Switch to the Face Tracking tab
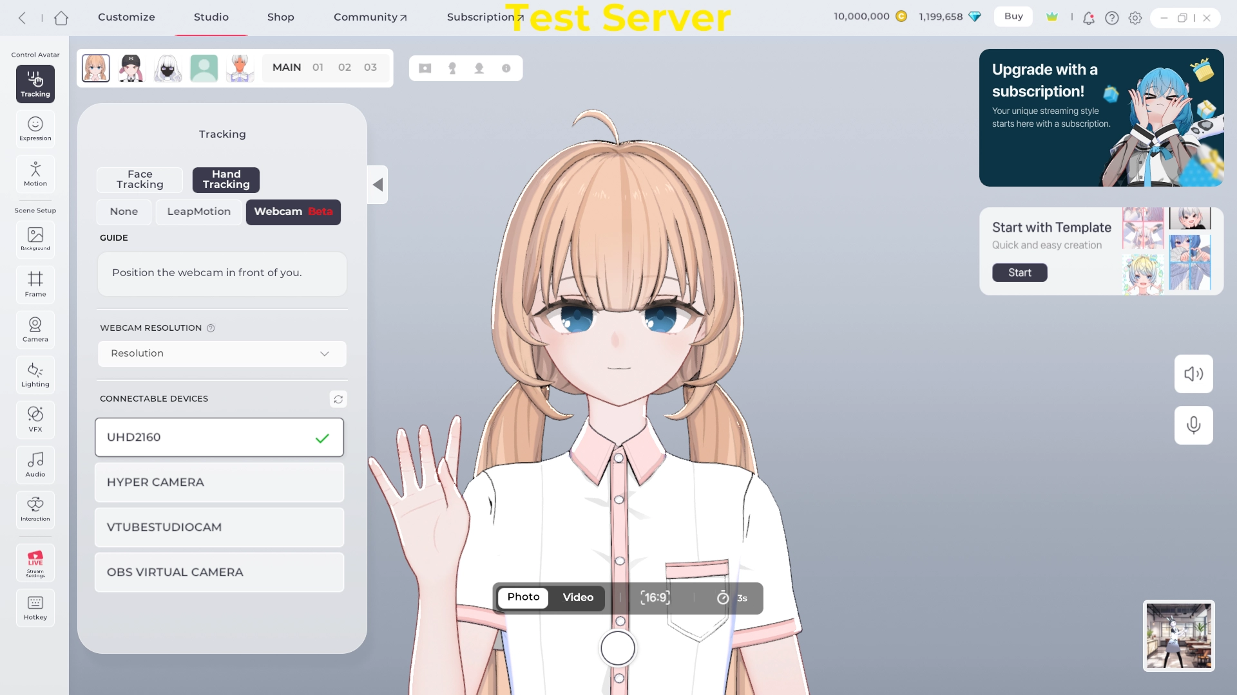Screen dimensions: 1237x695 [x=140, y=180]
